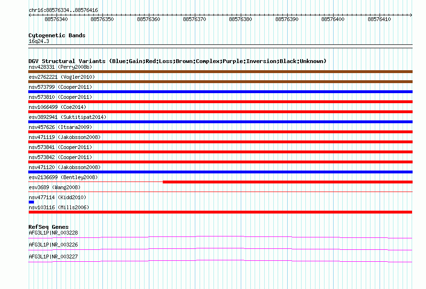426x289 pixels.
Task: Click ruler position 88576350
Action: point(102,19)
